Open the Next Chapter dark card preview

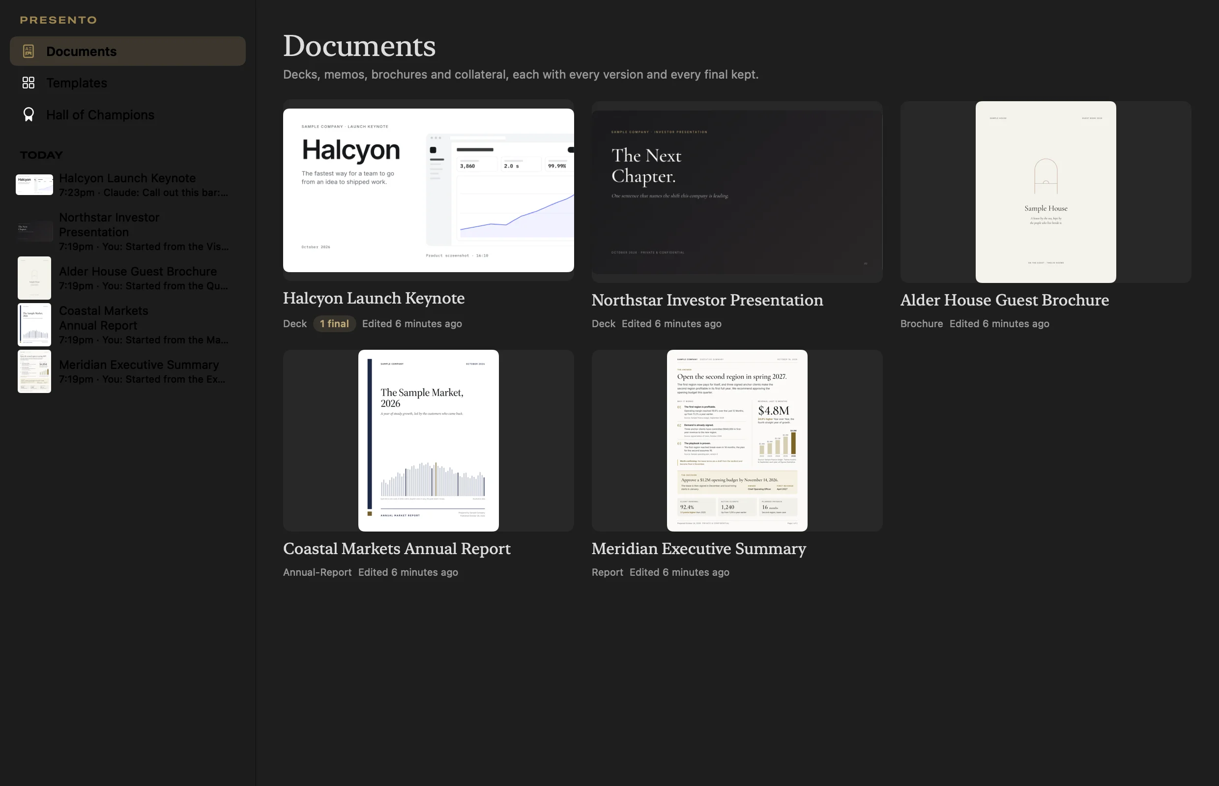[x=737, y=192]
